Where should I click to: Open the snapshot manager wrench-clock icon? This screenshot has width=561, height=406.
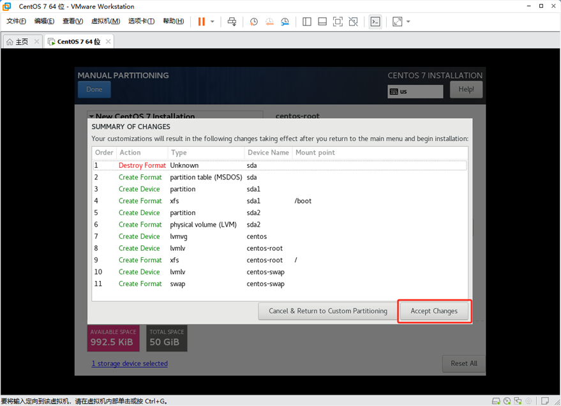point(285,22)
